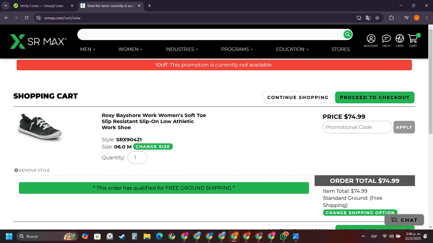This screenshot has height=243, width=433.
Task: Open Microsoft Store from taskbar
Action: pyautogui.click(x=97, y=236)
